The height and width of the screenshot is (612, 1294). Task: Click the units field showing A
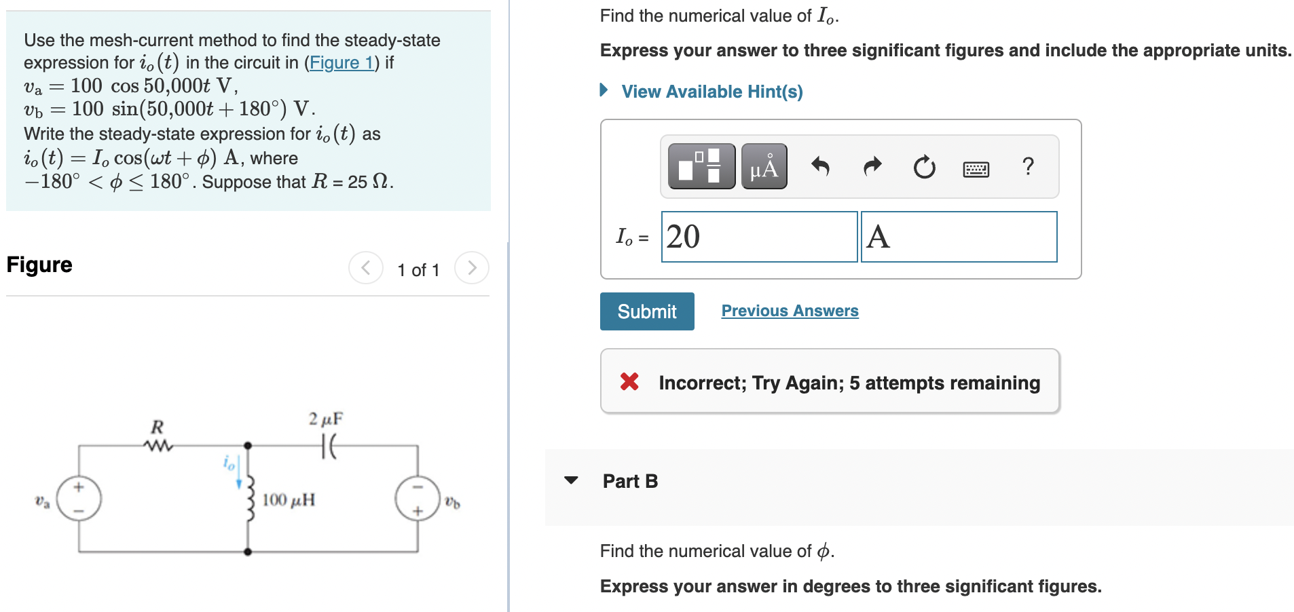coord(959,237)
